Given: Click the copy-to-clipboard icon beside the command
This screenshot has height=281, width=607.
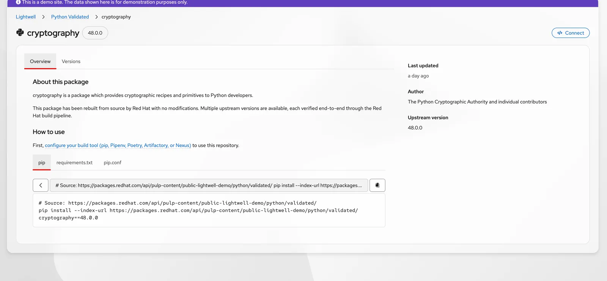Looking at the screenshot, I should click(377, 185).
